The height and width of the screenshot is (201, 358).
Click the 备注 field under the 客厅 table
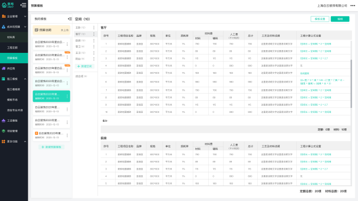coord(105,121)
